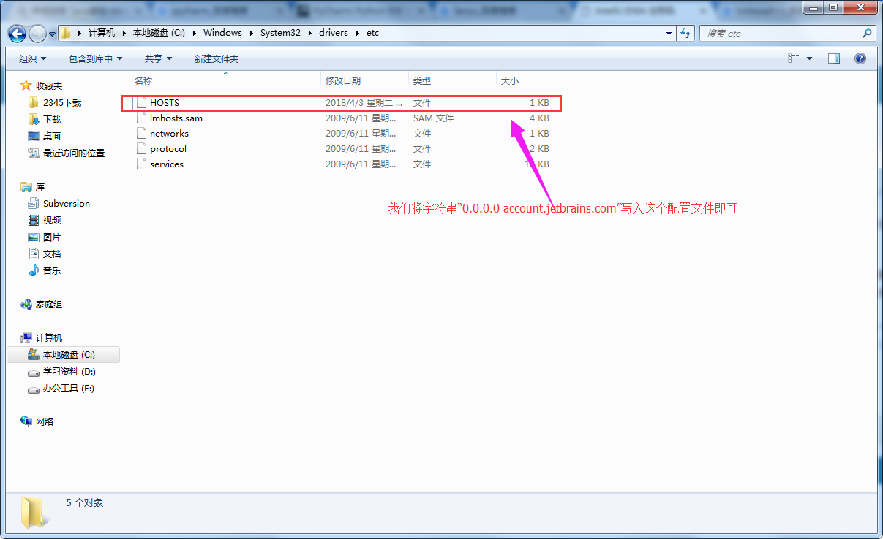
Task: Select the Windows breadcrumb segment
Action: pos(222,33)
